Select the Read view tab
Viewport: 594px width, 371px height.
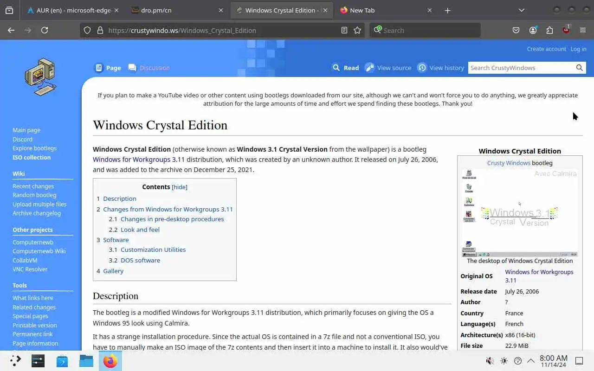click(x=346, y=68)
